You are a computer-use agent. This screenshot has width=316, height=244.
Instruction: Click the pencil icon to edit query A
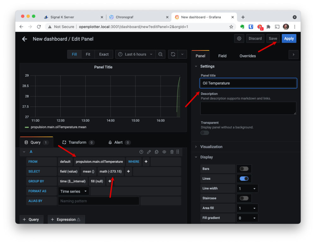tap(149, 152)
